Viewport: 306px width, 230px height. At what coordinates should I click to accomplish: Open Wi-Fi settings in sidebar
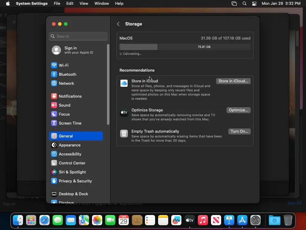[x=76, y=65]
